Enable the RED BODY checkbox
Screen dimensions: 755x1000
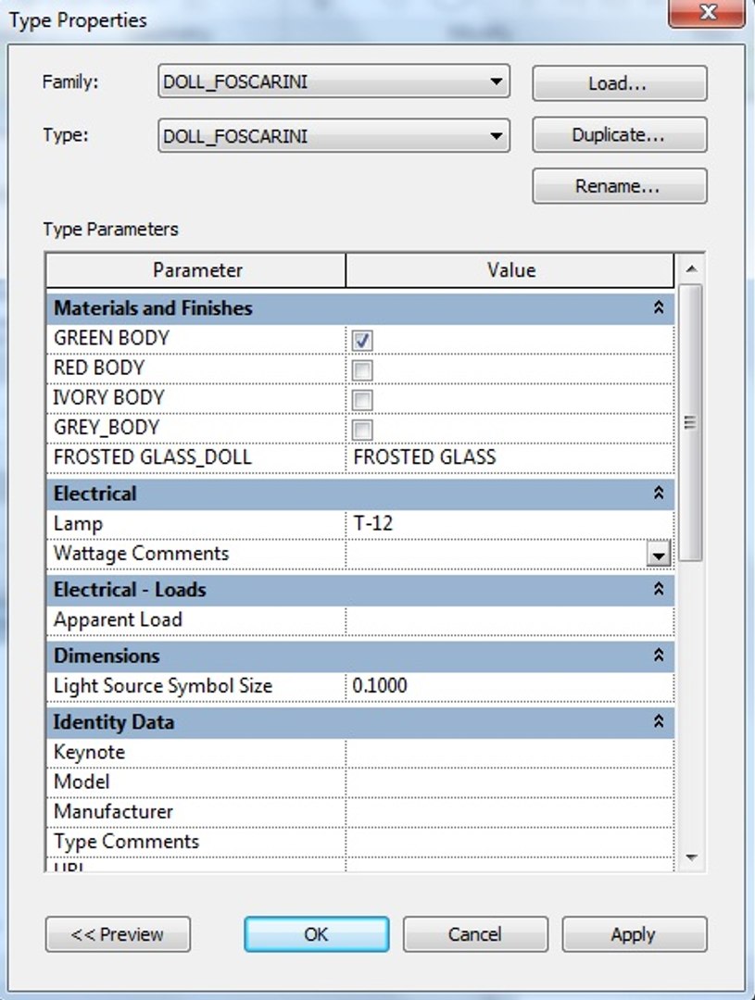pyautogui.click(x=362, y=370)
